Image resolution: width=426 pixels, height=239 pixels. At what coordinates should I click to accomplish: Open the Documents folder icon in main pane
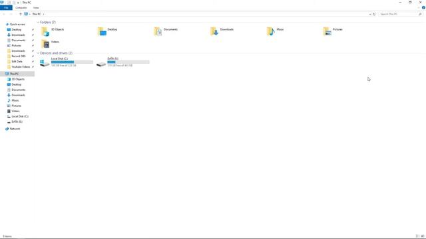(158, 31)
